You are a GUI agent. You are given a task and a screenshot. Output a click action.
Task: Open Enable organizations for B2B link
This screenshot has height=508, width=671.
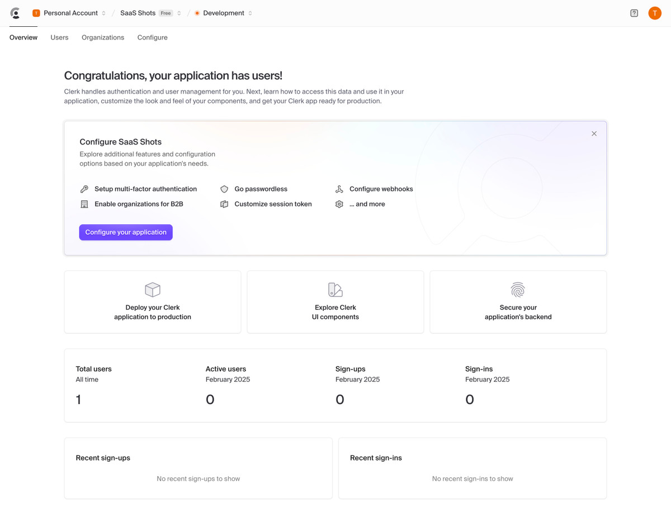139,204
